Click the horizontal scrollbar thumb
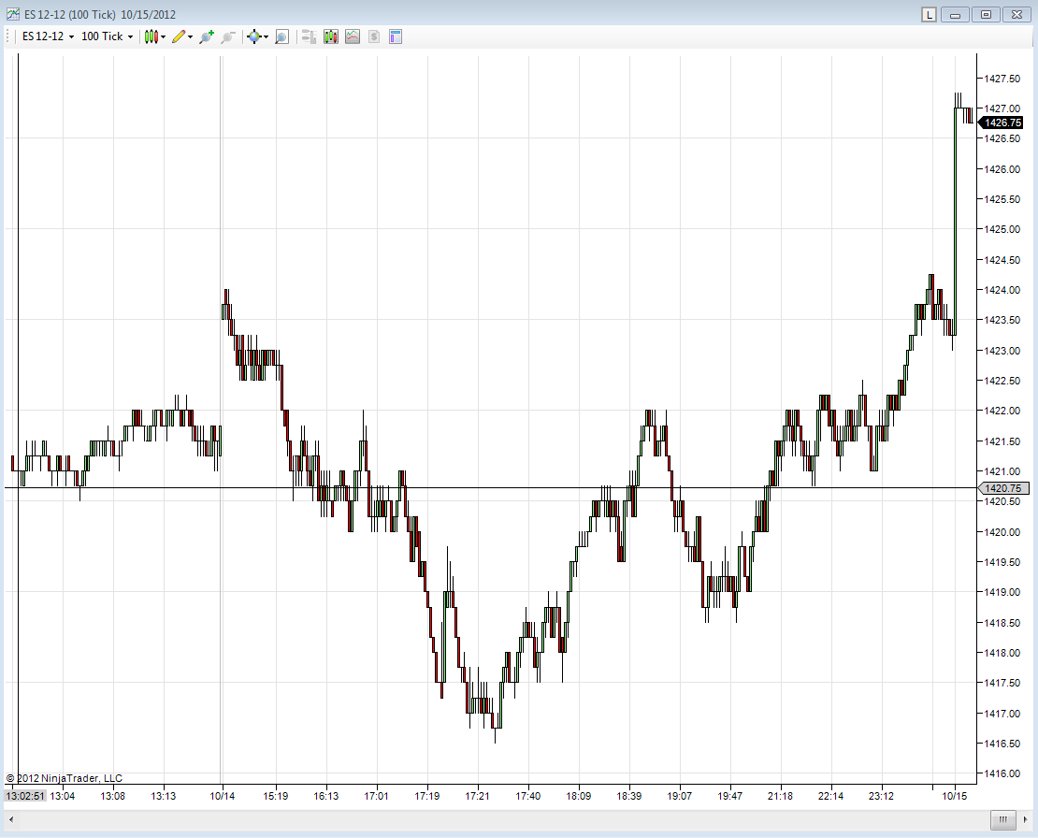1038x838 pixels. 1002,819
